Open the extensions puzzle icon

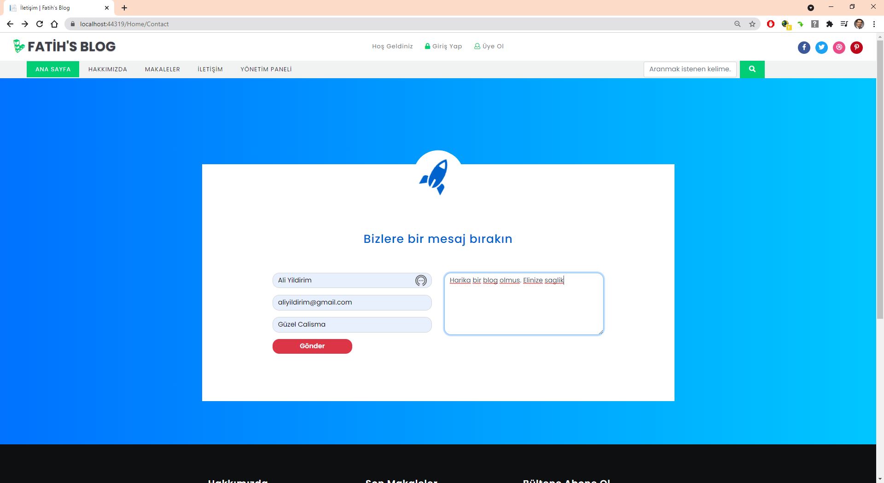(830, 24)
